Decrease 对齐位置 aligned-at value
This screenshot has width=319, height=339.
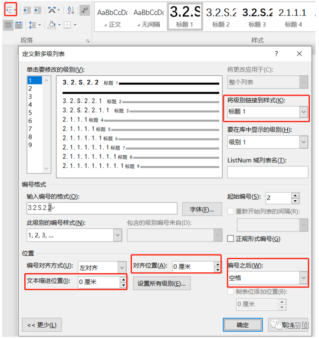[218, 270]
